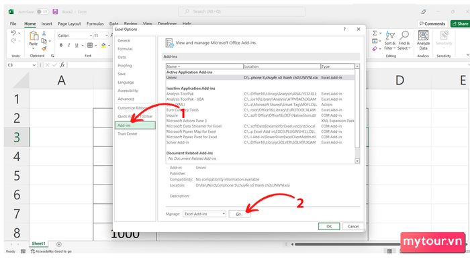Click the Search box in title bar
The image size is (470, 259).
pyautogui.click(x=242, y=11)
